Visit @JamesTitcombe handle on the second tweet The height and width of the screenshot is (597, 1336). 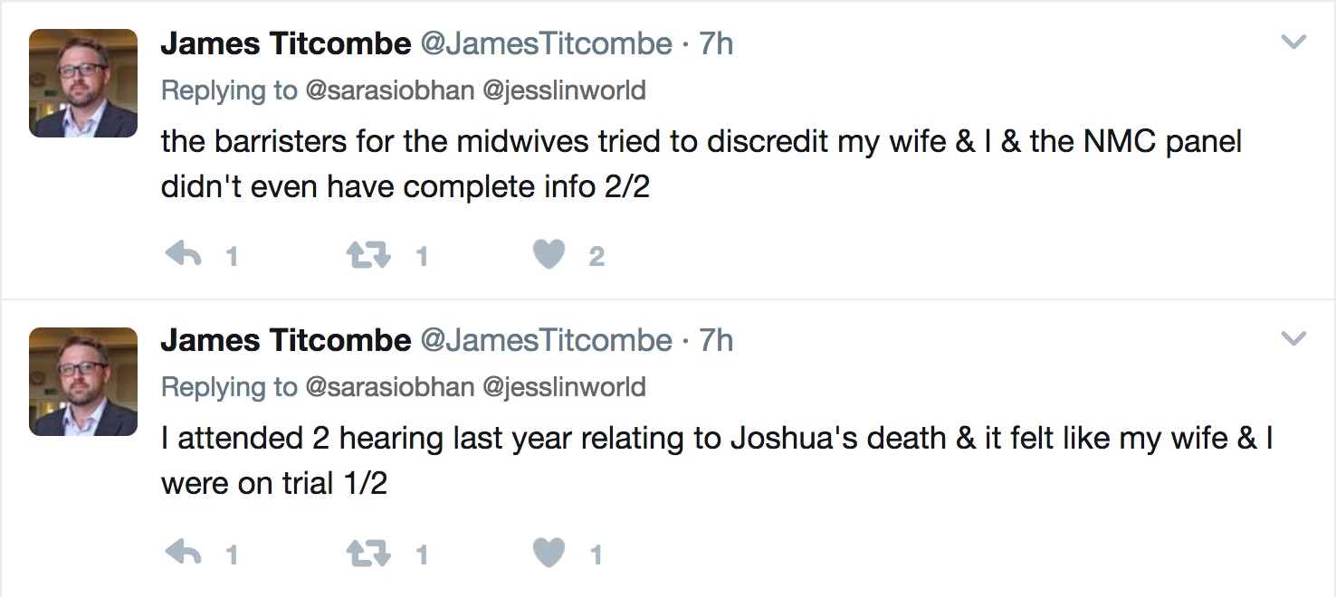tap(546, 340)
